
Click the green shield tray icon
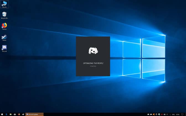[x=159, y=114]
